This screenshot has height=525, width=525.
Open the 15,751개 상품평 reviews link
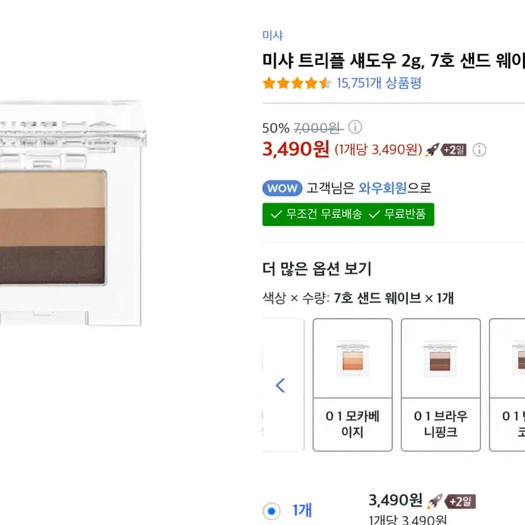(x=379, y=83)
